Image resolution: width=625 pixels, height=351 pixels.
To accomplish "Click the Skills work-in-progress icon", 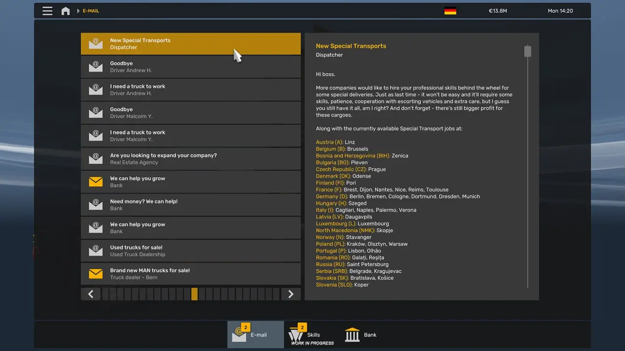I will tap(296, 335).
